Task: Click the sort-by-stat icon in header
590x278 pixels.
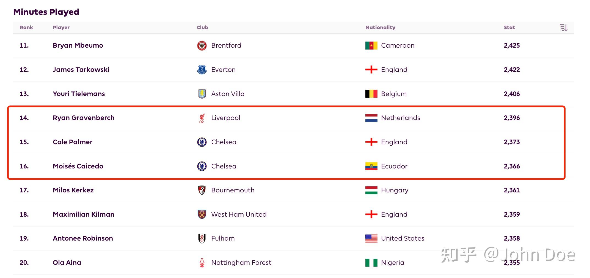Action: coord(564,28)
